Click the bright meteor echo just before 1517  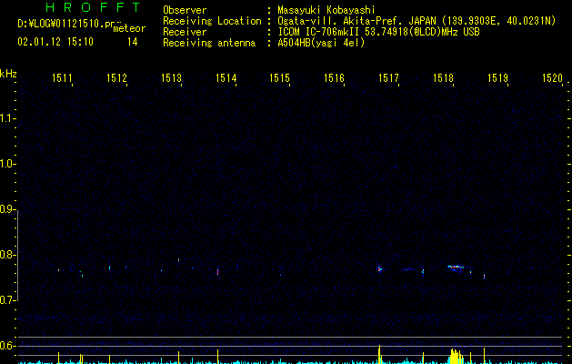(380, 269)
